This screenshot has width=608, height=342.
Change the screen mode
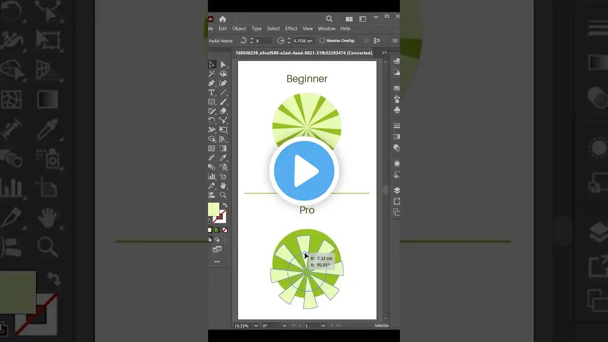coord(217,249)
